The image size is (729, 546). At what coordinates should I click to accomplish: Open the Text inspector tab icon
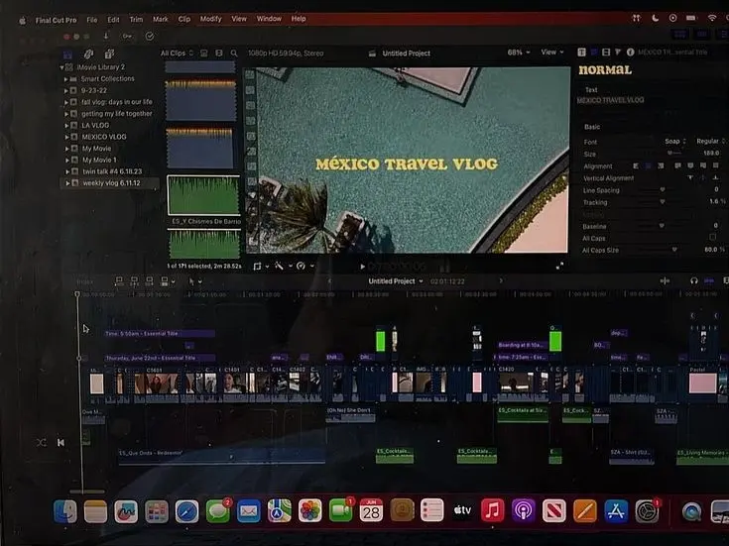click(x=593, y=52)
